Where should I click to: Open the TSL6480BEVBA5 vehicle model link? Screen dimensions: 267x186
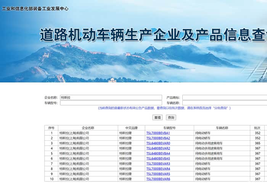click(x=158, y=159)
